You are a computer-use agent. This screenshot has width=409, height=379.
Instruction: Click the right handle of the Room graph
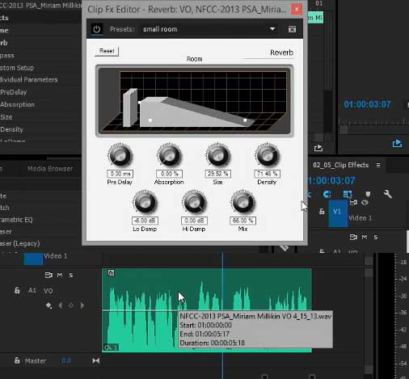[245, 120]
